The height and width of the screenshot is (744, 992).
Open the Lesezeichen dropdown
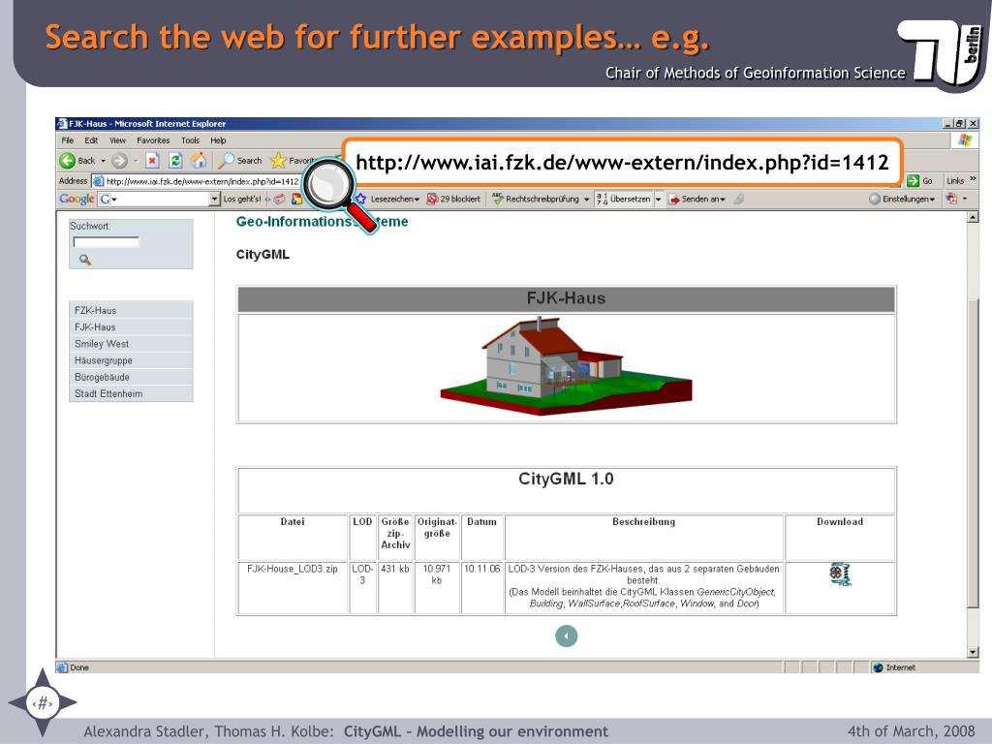pyautogui.click(x=395, y=199)
